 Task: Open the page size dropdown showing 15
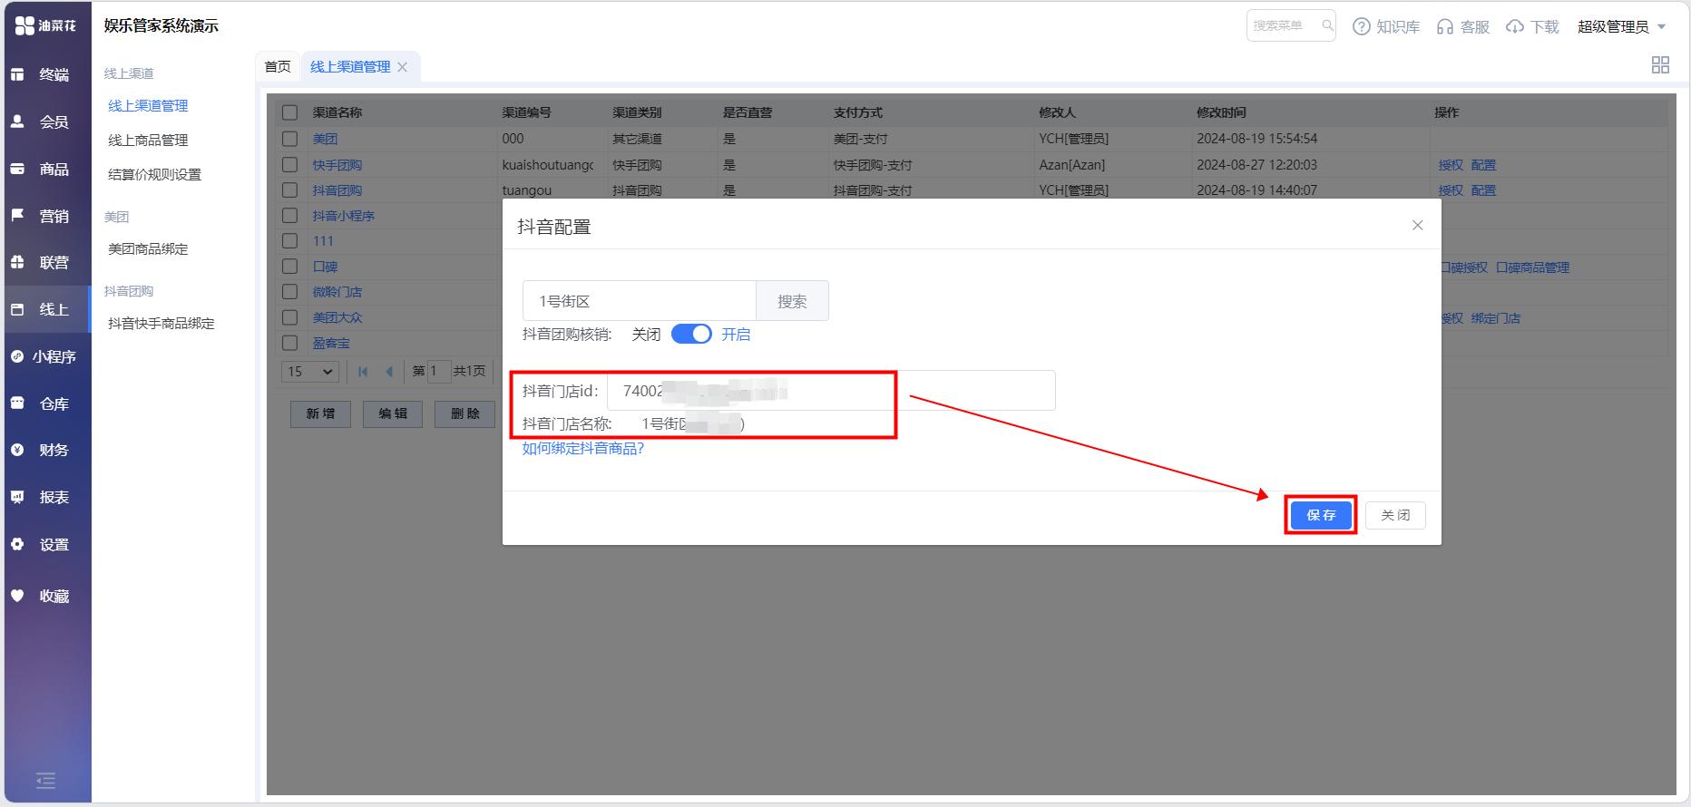[x=311, y=371]
